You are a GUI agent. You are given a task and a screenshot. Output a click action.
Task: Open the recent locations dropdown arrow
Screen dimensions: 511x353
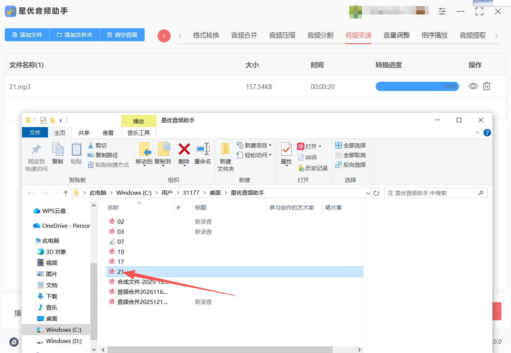[56, 193]
